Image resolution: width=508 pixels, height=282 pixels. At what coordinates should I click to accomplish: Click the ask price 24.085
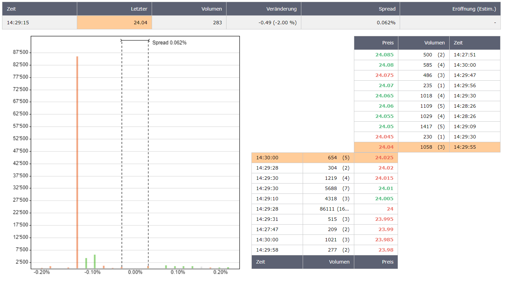384,55
